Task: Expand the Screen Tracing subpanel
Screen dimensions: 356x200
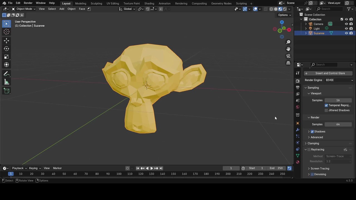Action: (309, 169)
